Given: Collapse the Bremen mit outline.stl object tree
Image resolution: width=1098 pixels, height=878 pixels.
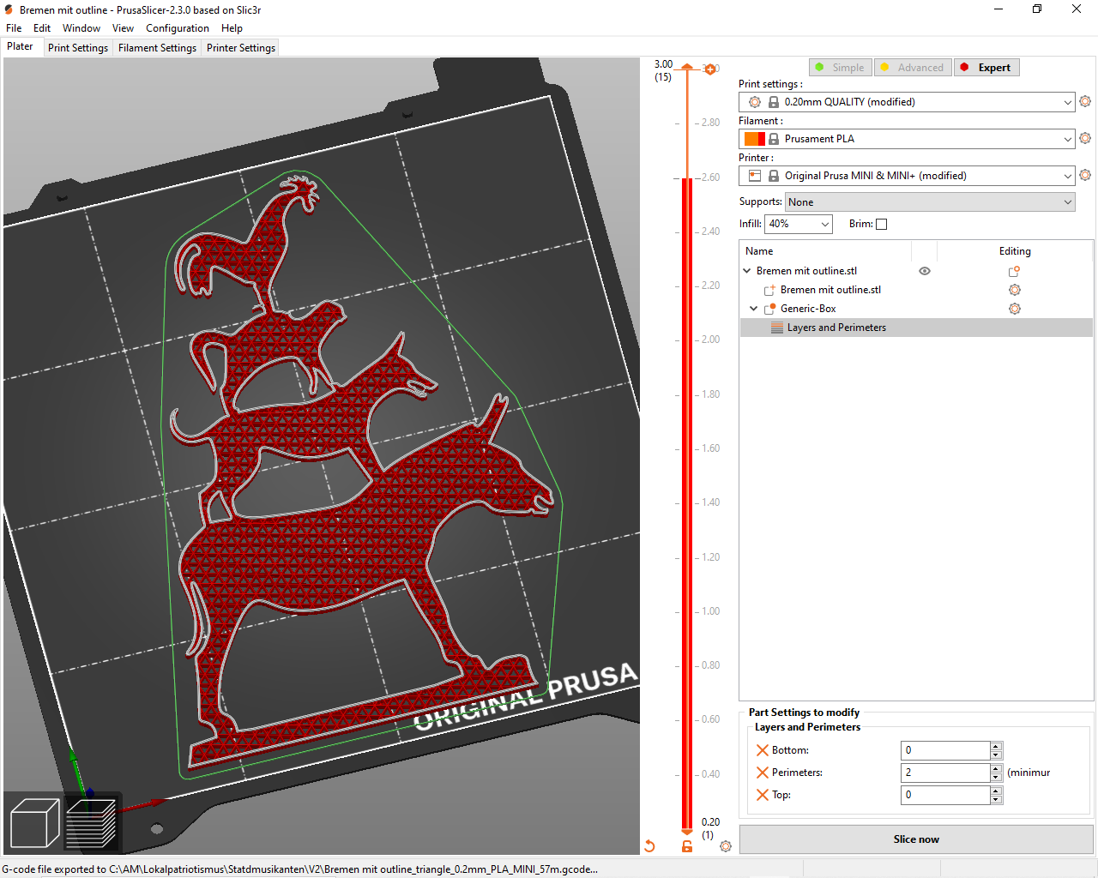Looking at the screenshot, I should click(747, 271).
